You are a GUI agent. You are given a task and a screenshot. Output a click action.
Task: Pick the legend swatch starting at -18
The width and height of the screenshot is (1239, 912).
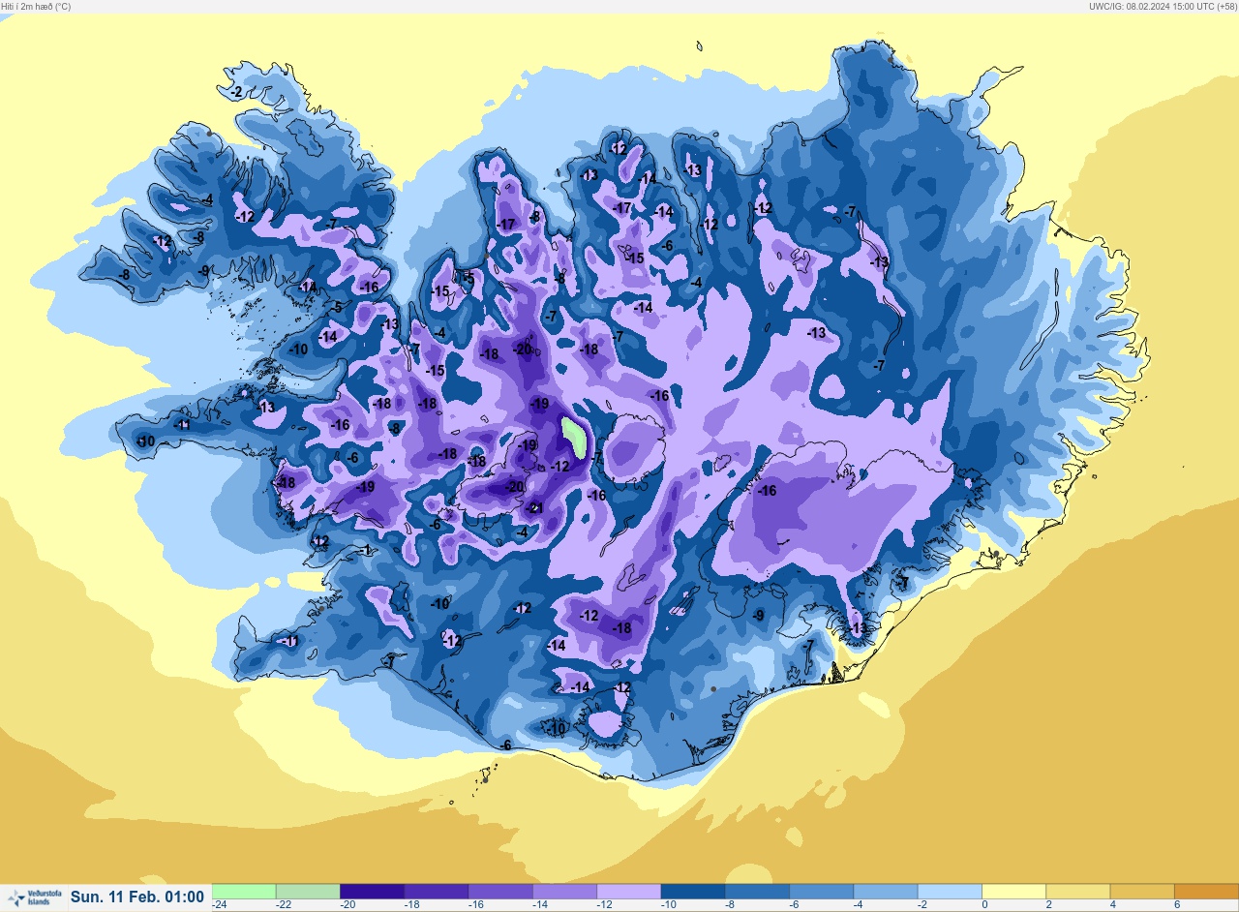pyautogui.click(x=437, y=891)
